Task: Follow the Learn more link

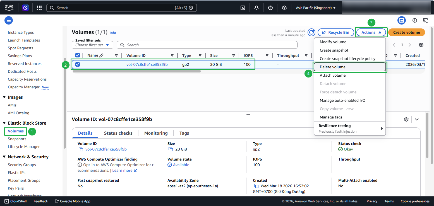Action: coord(125,170)
